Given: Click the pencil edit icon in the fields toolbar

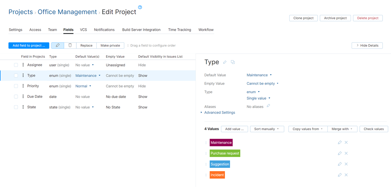Looking at the screenshot, I should [58, 45].
